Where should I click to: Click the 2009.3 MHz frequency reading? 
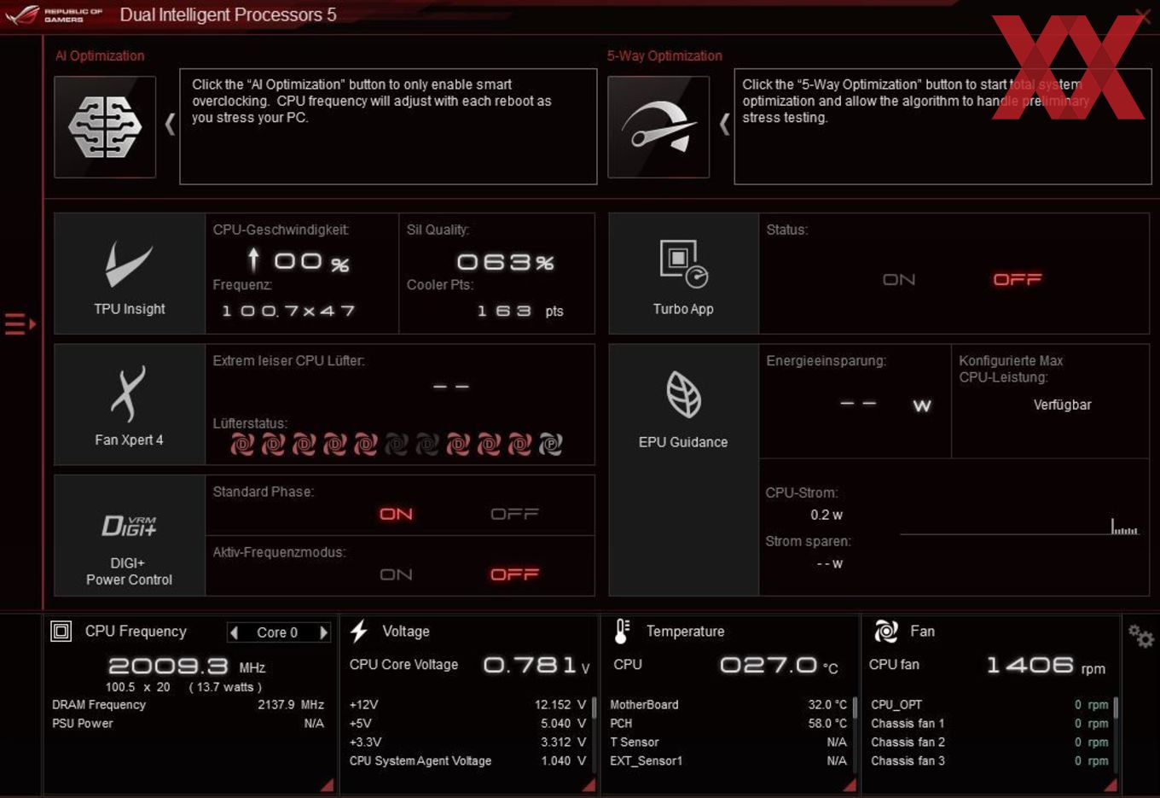tap(187, 666)
